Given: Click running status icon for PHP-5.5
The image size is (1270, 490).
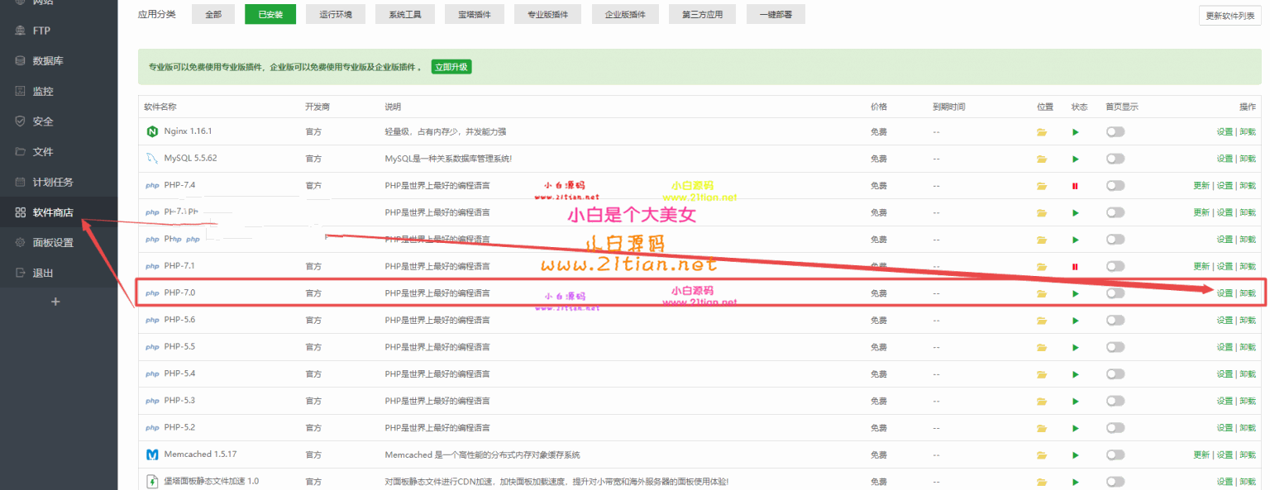Looking at the screenshot, I should pos(1076,347).
